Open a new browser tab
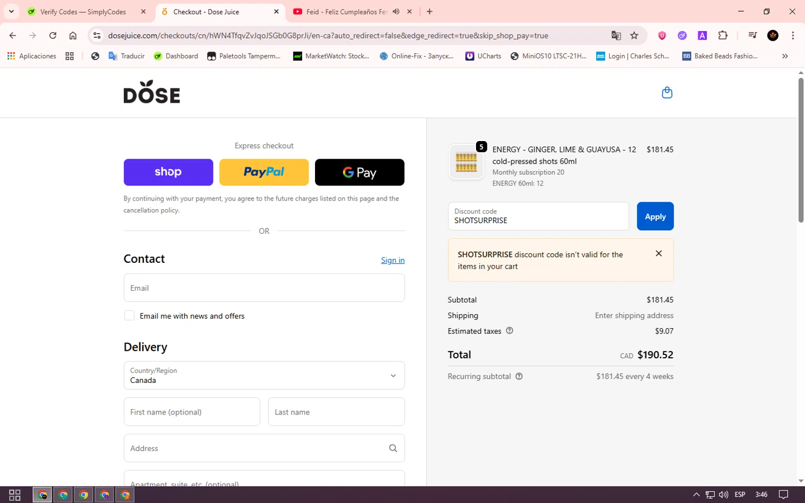The height and width of the screenshot is (503, 805). pos(429,11)
